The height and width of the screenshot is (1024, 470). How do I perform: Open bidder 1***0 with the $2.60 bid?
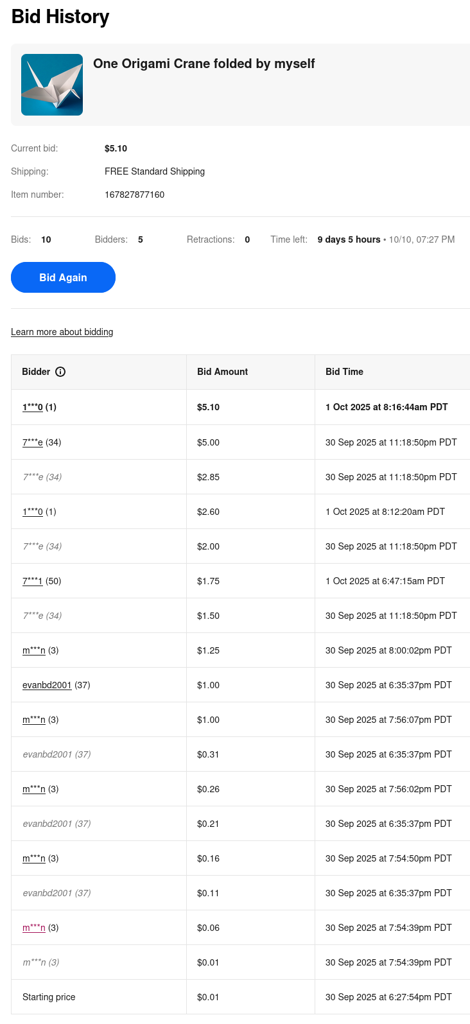pos(33,512)
